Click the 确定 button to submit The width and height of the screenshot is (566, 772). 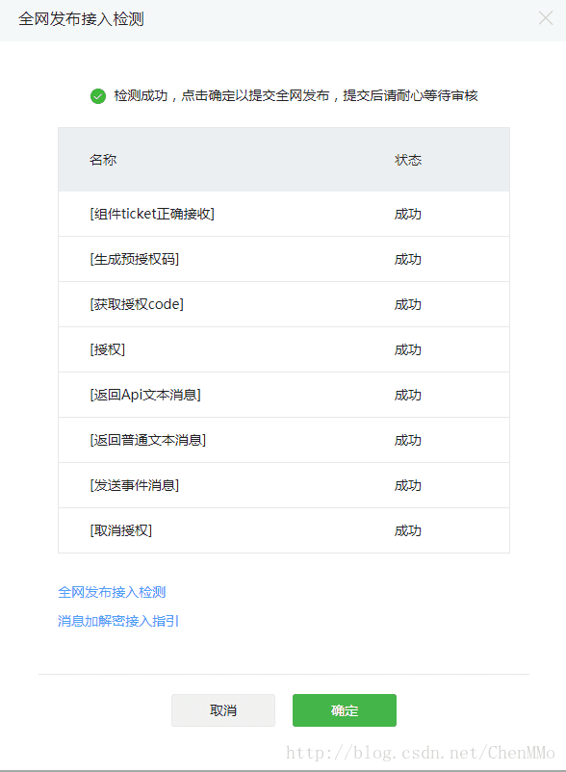(x=344, y=710)
